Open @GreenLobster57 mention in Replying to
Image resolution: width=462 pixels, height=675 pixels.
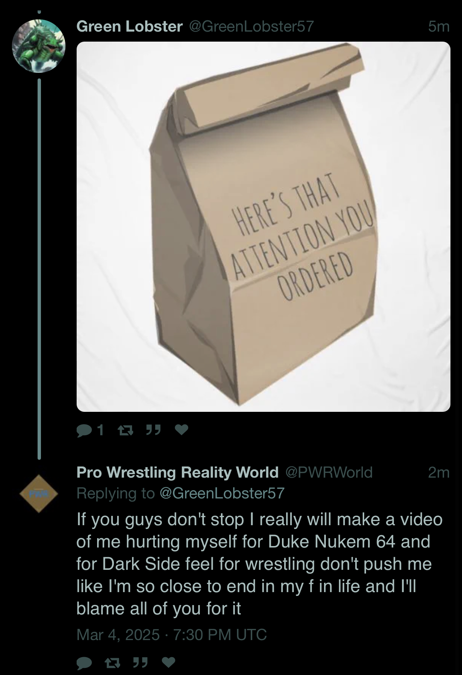pos(222,493)
